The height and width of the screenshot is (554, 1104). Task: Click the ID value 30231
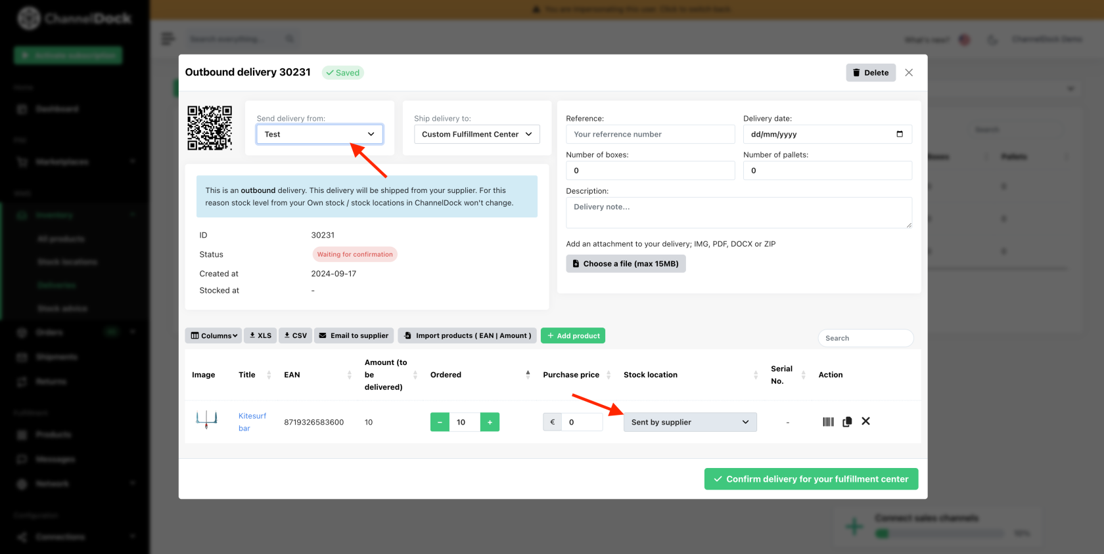[x=323, y=235]
